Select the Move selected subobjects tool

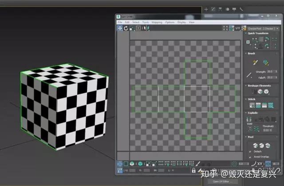pyautogui.click(x=120, y=28)
